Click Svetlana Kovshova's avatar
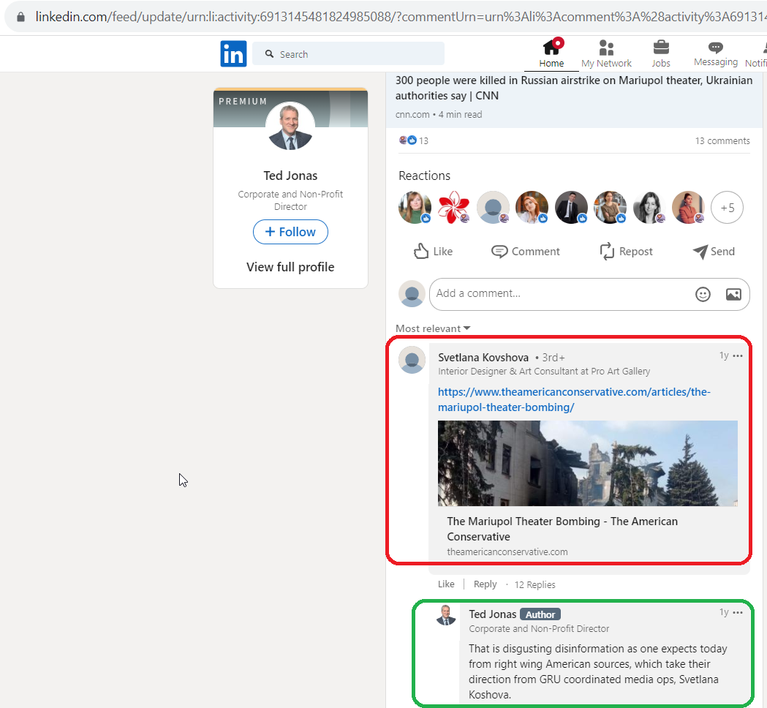This screenshot has height=708, width=767. (412, 360)
